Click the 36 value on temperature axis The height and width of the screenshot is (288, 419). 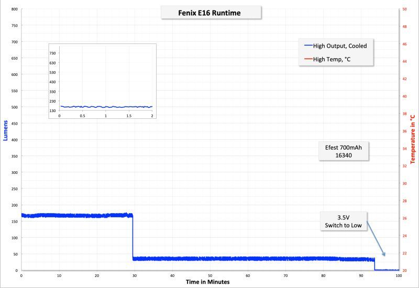(x=404, y=131)
